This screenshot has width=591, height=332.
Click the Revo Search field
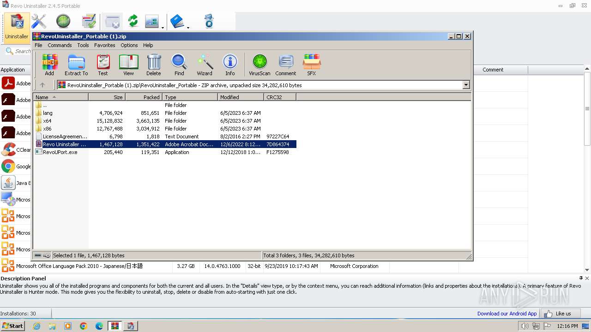point(18,51)
